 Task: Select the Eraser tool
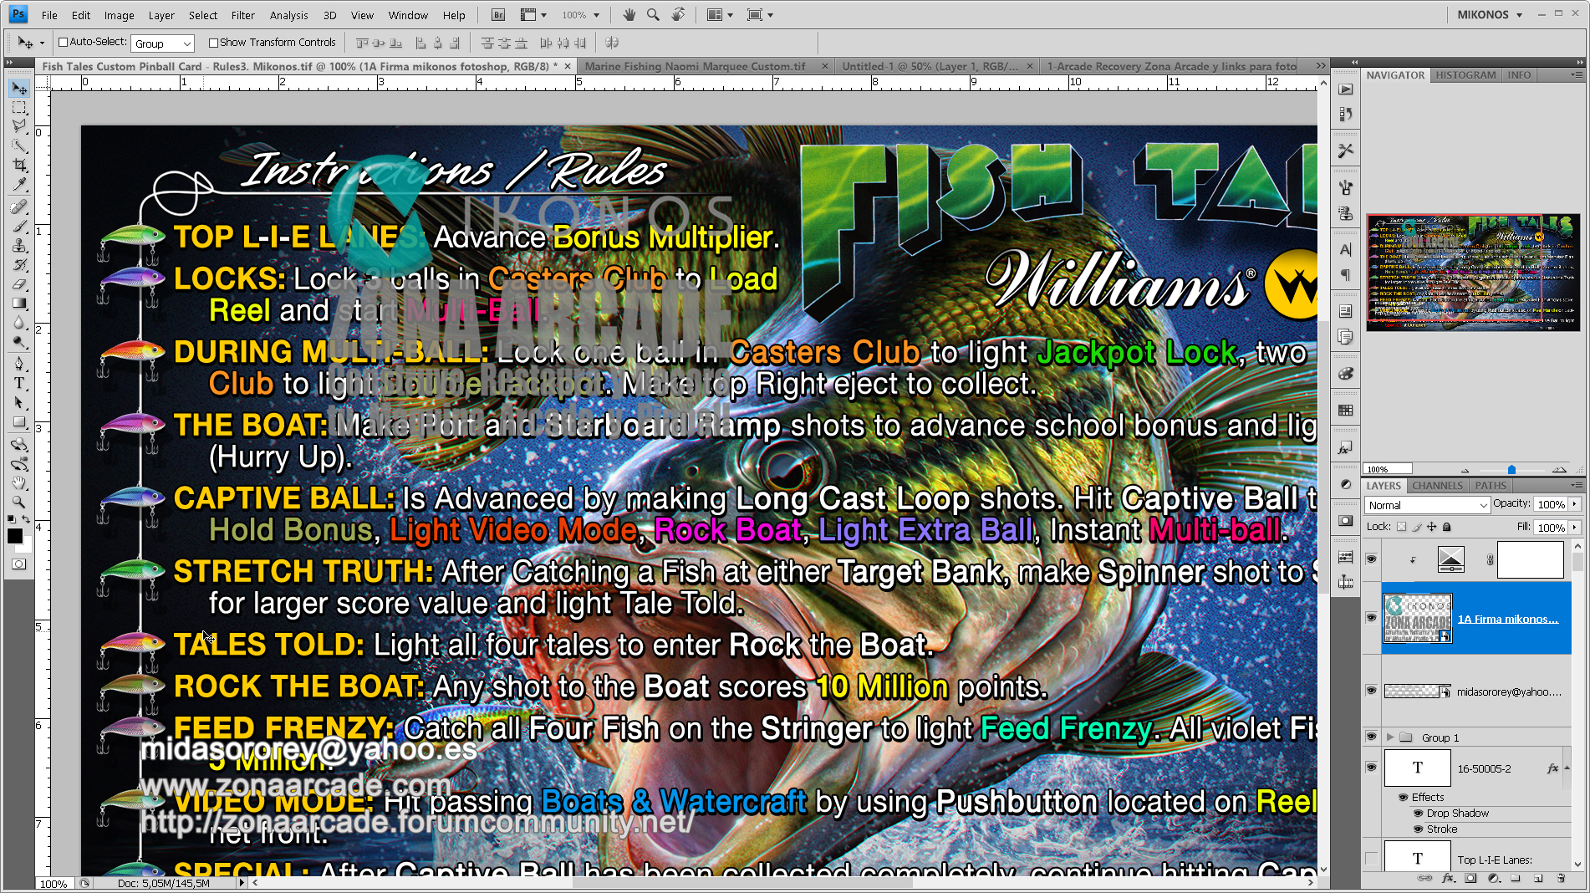19,284
